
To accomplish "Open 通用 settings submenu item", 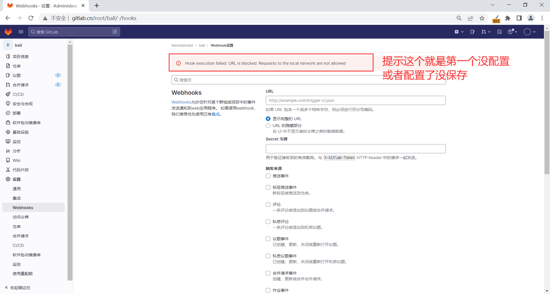I will tap(17, 189).
